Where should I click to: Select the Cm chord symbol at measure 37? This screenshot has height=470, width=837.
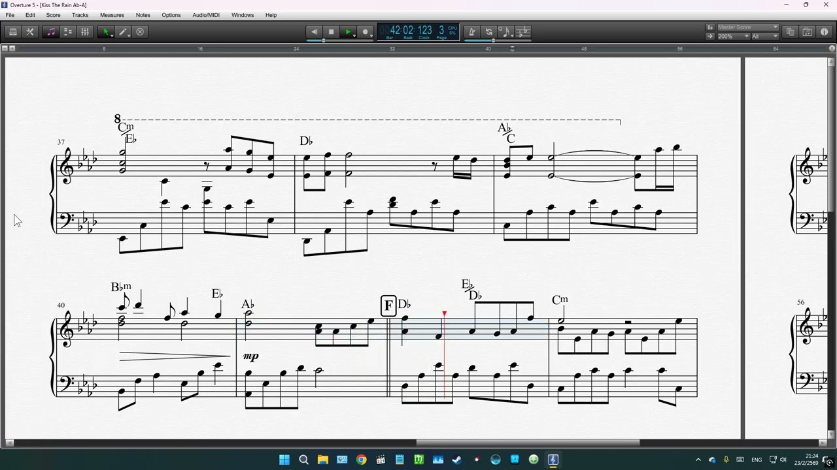(126, 127)
